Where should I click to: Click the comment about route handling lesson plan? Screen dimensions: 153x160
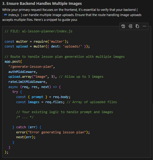pyautogui.click(x=65, y=57)
